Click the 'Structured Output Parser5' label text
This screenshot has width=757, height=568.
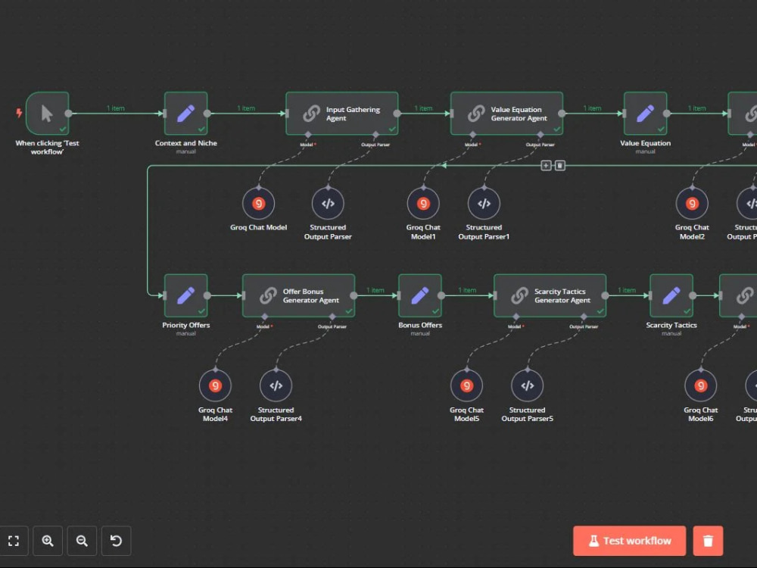pyautogui.click(x=527, y=414)
